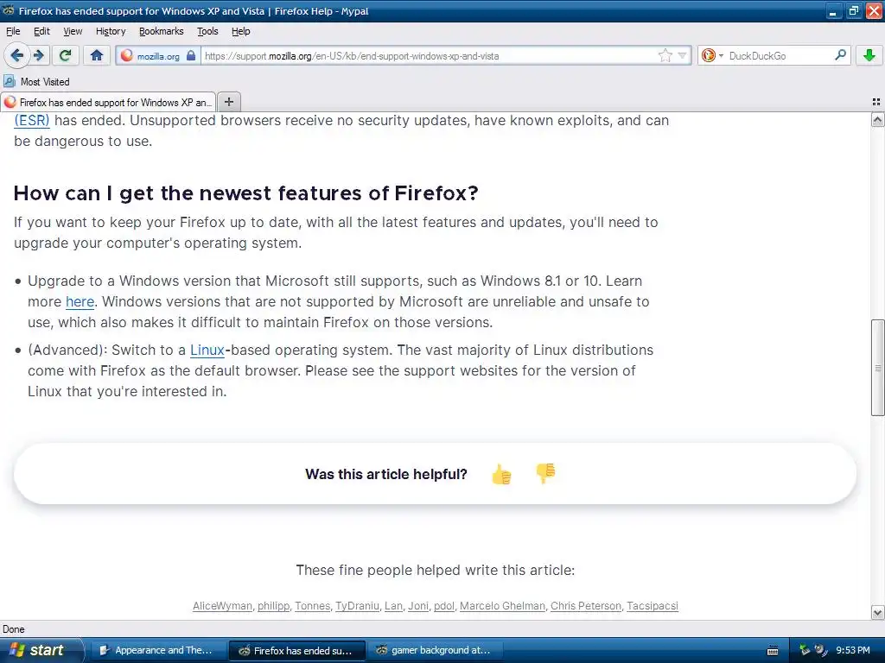Screen dimensions: 885x663
Task: Open the Downloads green arrow button
Action: (x=869, y=55)
